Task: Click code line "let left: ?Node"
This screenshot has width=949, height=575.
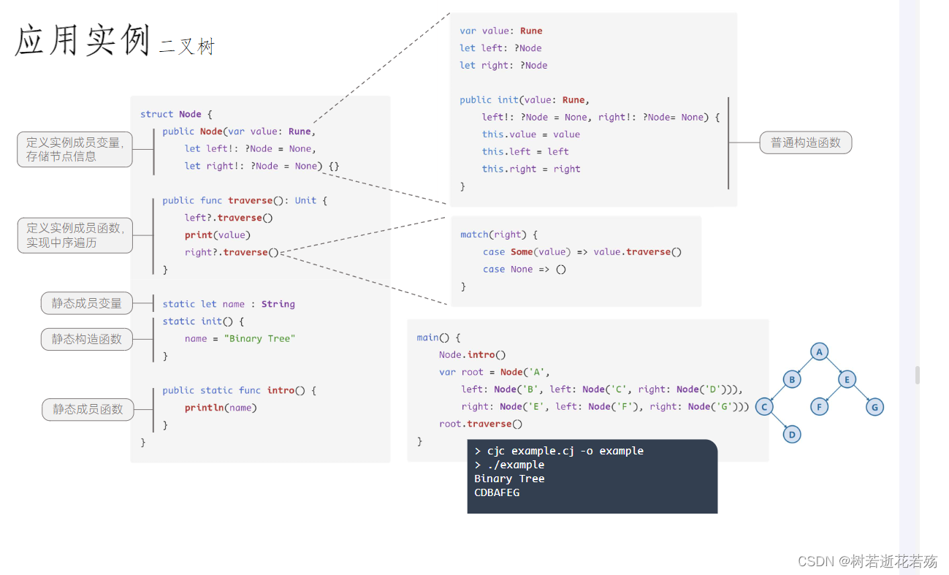Action: coord(501,48)
